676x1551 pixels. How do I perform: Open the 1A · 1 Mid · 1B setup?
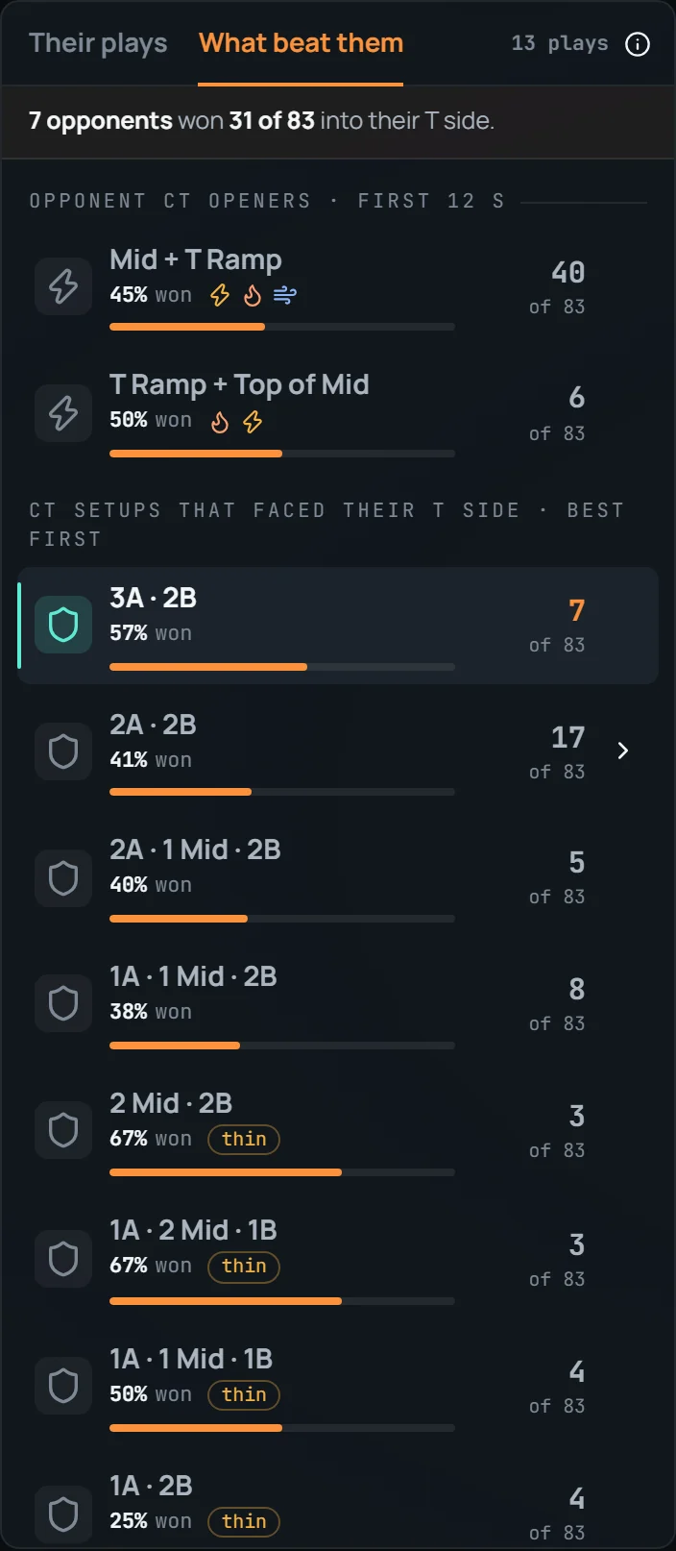click(x=338, y=1386)
